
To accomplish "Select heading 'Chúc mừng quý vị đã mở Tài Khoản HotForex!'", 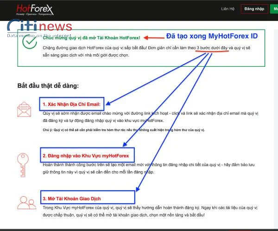I will [x=91, y=38].
